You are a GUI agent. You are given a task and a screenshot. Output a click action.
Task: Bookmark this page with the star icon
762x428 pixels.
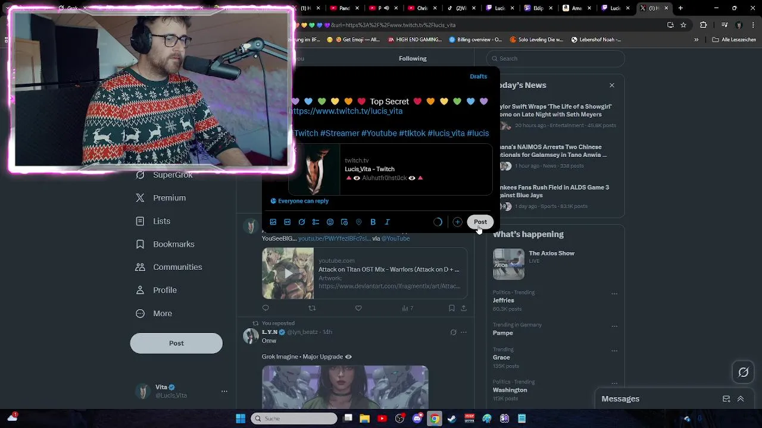683,25
